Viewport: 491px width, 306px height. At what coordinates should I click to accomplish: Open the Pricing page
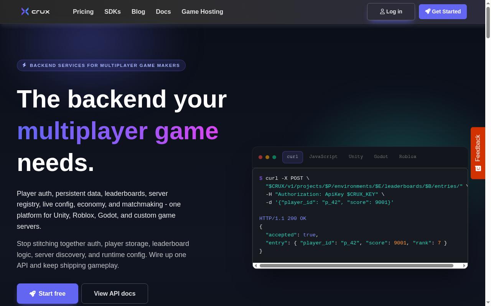pos(83,11)
